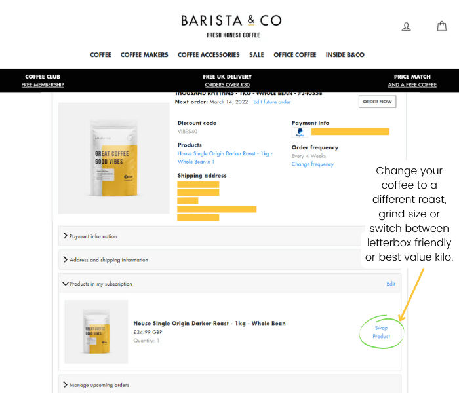Click Edit in the products section
459x393 pixels.
point(391,284)
